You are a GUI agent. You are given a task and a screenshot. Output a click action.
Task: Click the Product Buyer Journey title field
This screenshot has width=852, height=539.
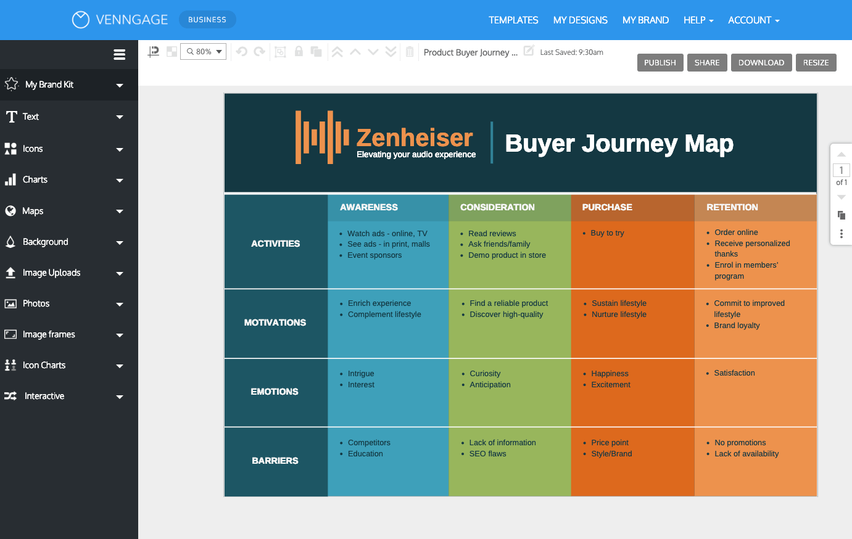[x=471, y=52]
